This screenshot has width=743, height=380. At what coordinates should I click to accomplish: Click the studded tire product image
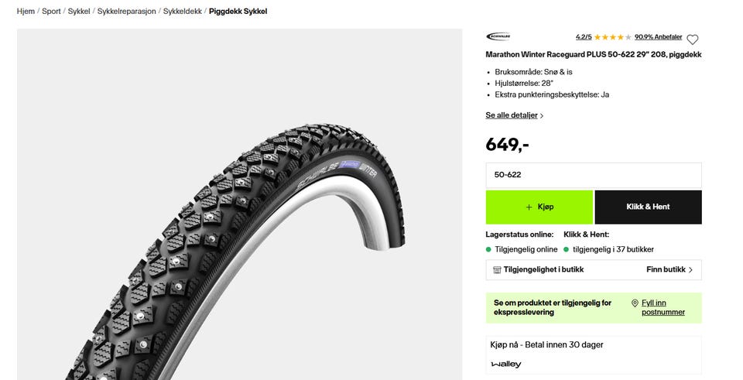239,204
